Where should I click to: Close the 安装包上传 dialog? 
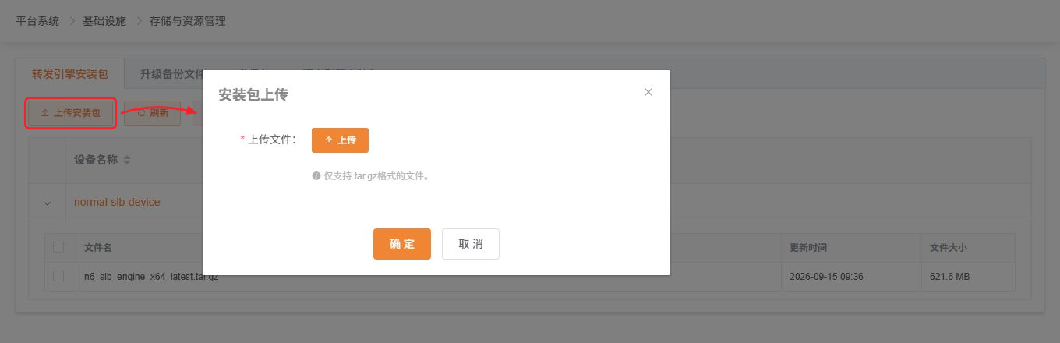648,92
